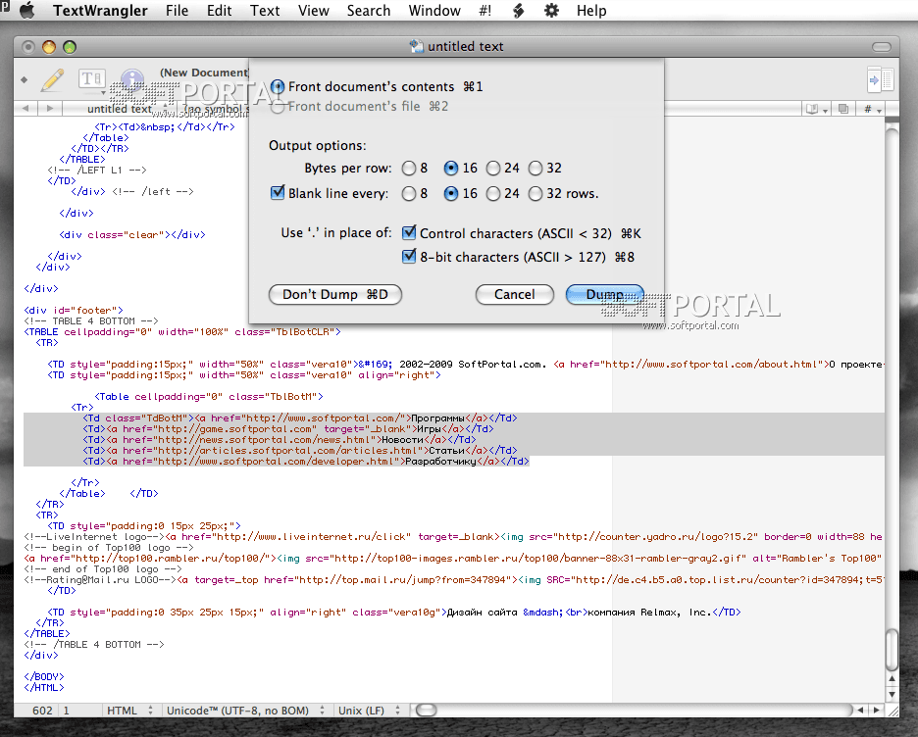Set bytes per row to 32
Screen dimensions: 918x737
click(535, 169)
